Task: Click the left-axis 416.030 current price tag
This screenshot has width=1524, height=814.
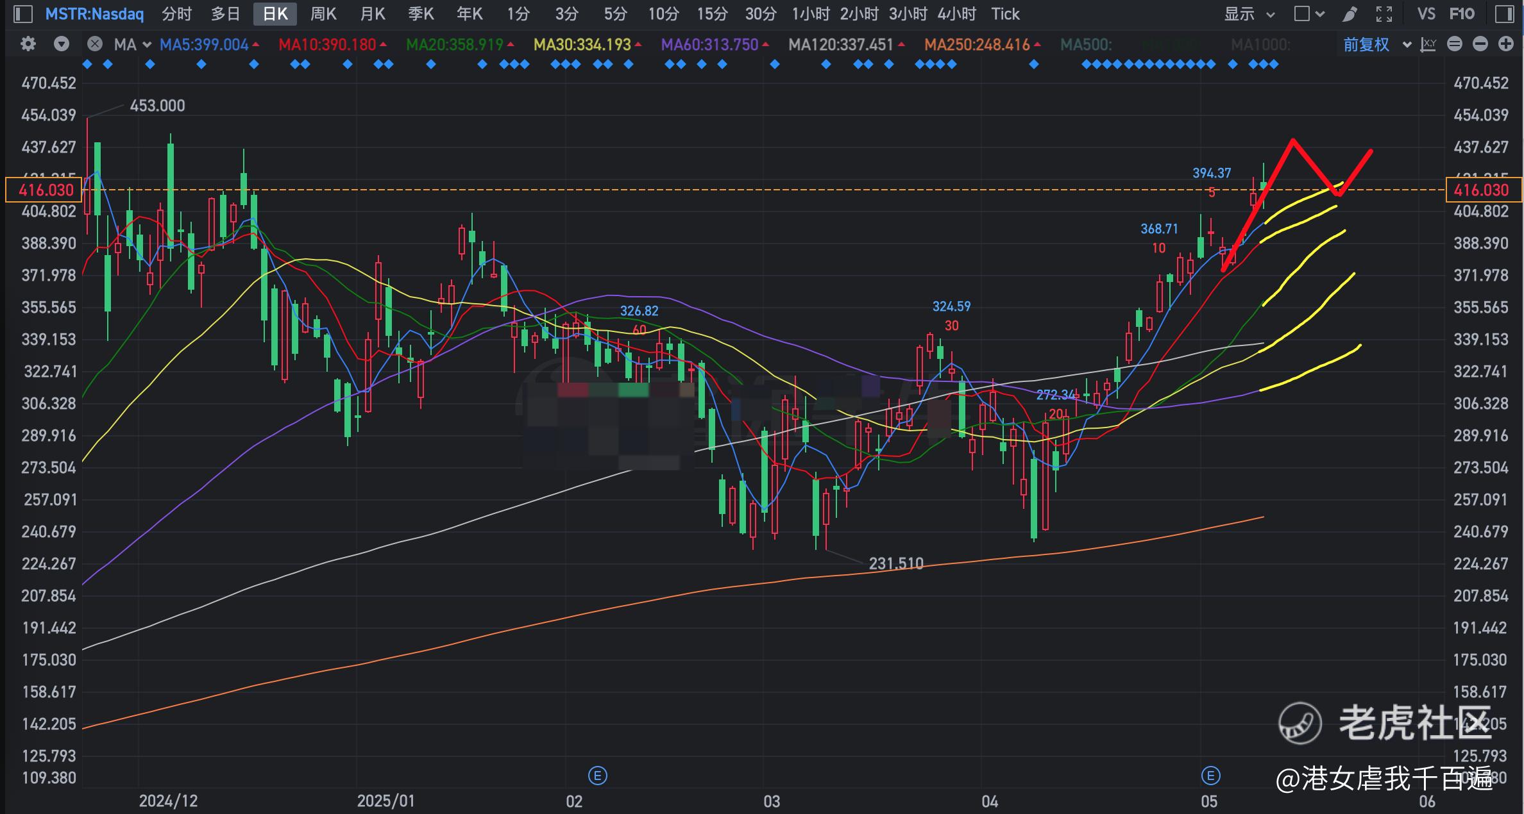Action: pos(42,190)
